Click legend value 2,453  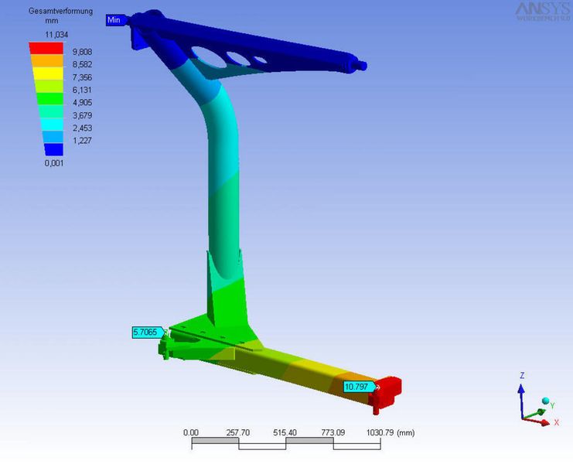(x=82, y=128)
